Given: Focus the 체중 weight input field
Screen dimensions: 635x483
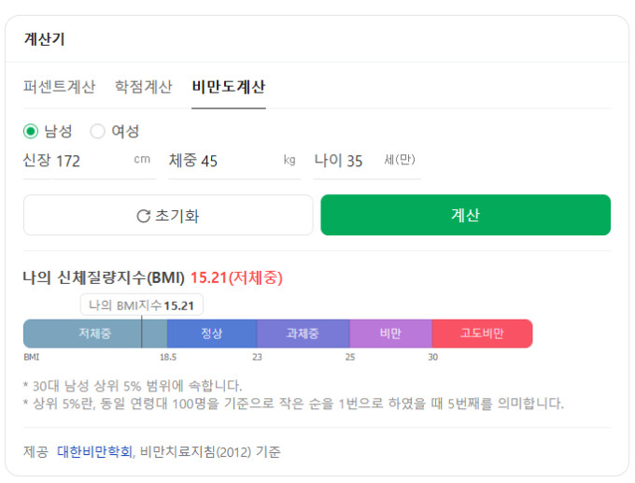Looking at the screenshot, I should click(x=238, y=161).
